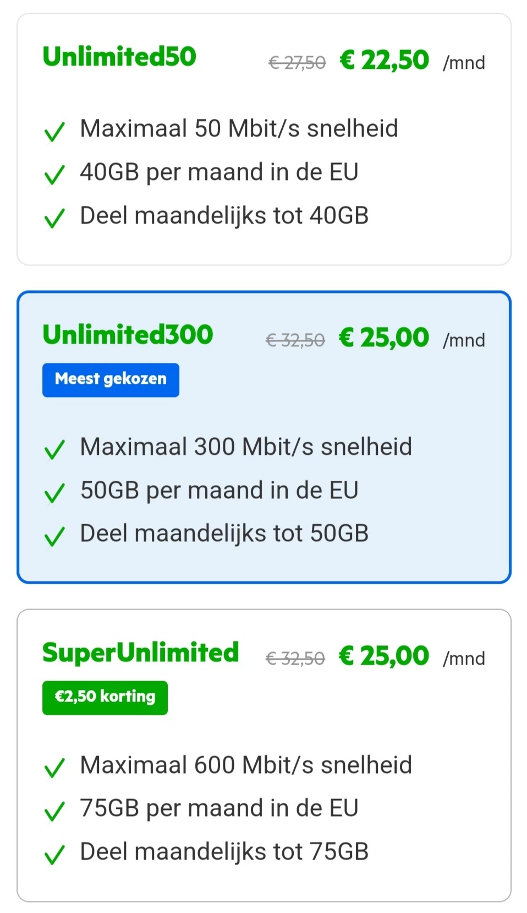Click checkmark next to Deel maandelijks tot 50GB

point(54,536)
